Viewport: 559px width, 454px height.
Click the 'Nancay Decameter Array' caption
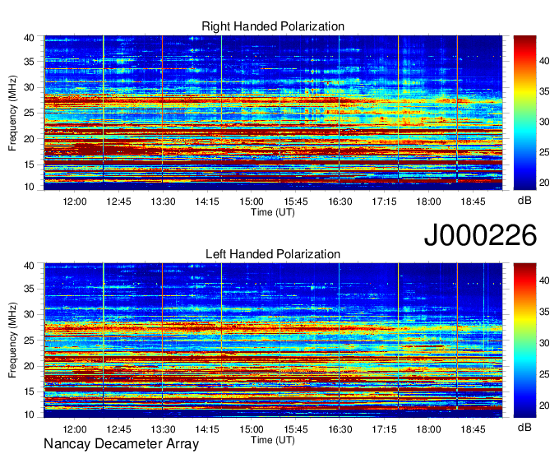[x=121, y=444]
